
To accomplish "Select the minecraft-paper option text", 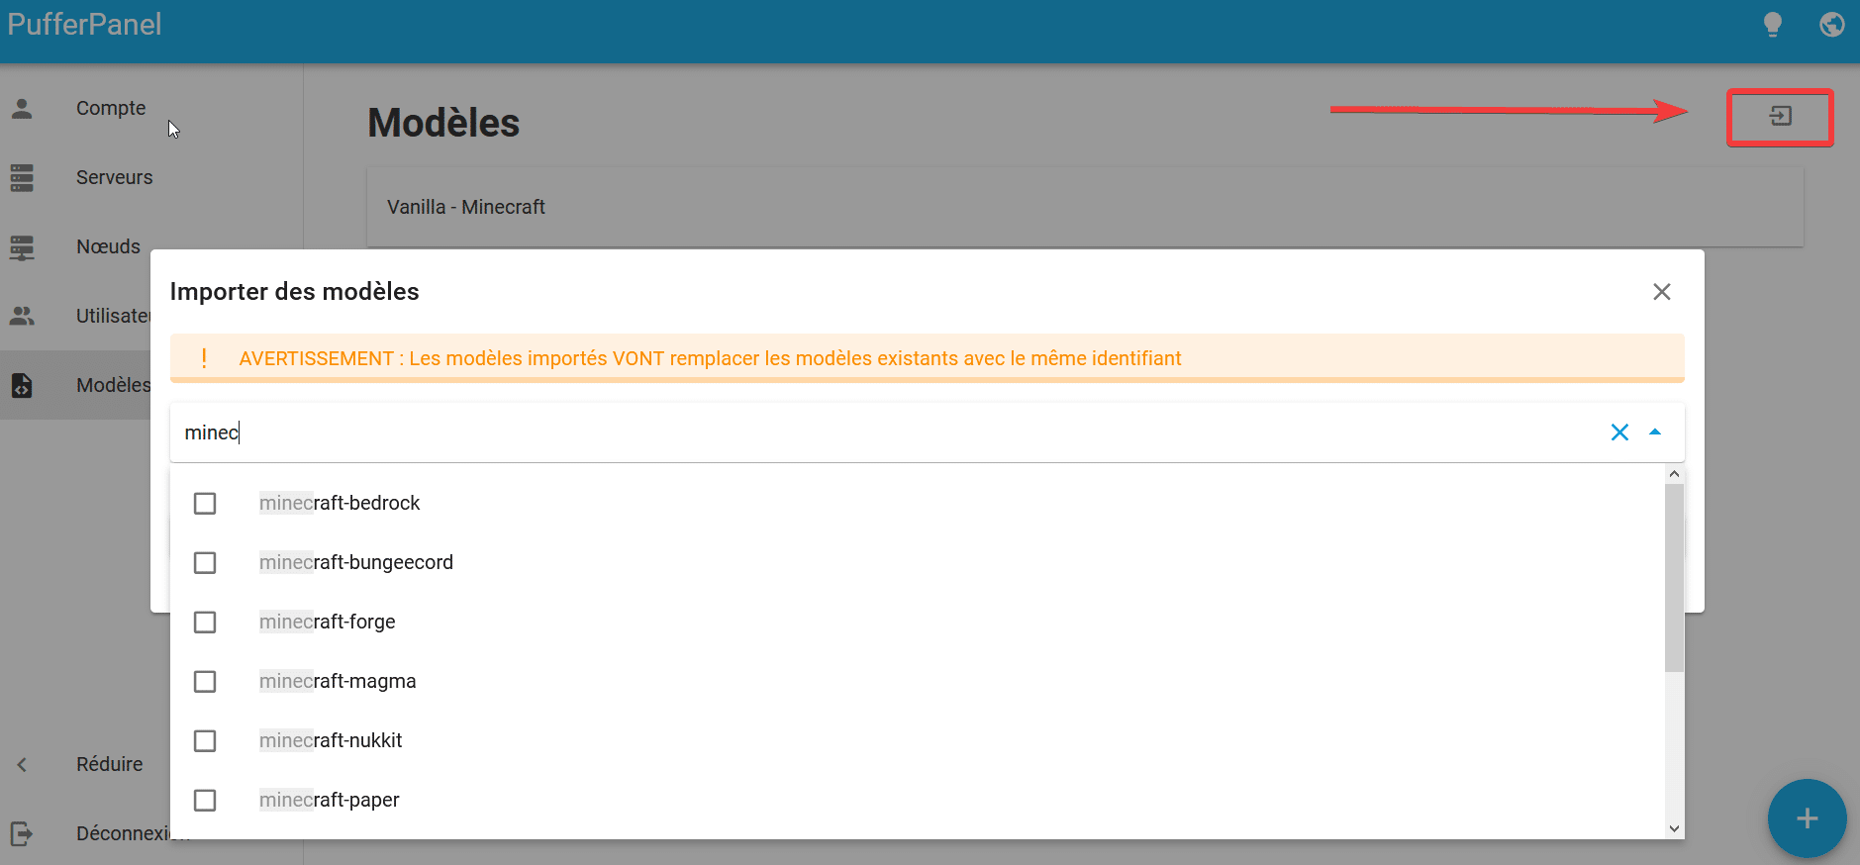I will (x=330, y=801).
